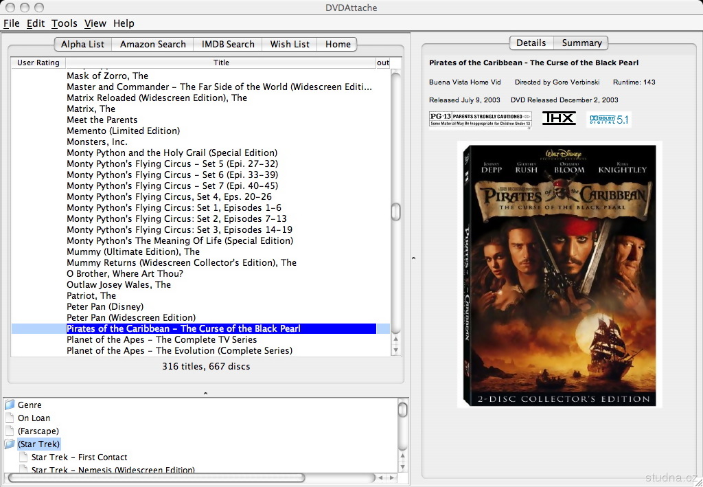Click the Pirates of the Caribbean cover art
This screenshot has width=703, height=487.
pos(560,274)
